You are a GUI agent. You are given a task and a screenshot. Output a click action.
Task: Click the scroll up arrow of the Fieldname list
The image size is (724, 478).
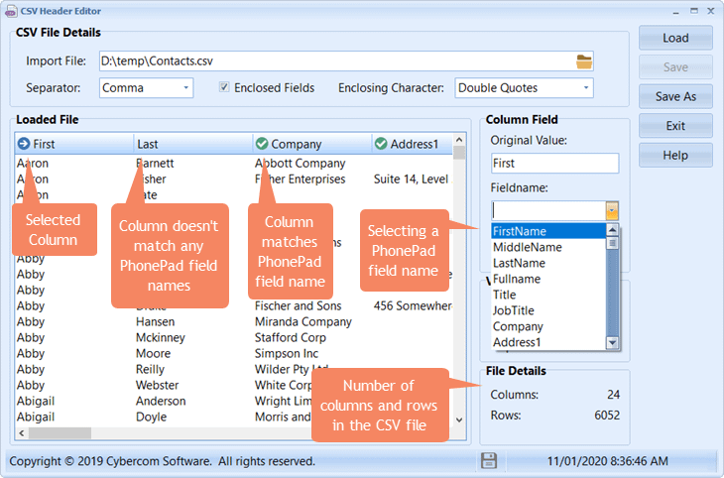(612, 229)
